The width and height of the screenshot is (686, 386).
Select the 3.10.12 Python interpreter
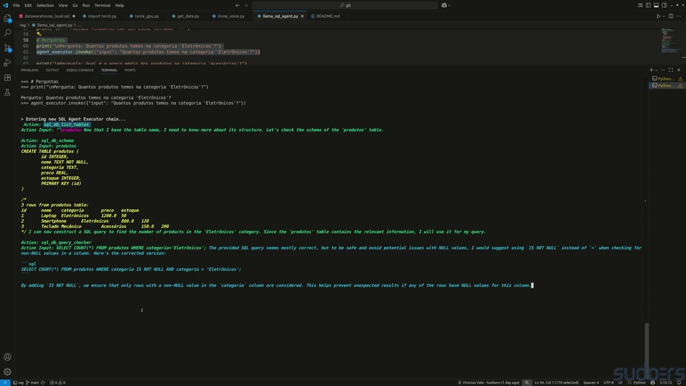coord(666,382)
